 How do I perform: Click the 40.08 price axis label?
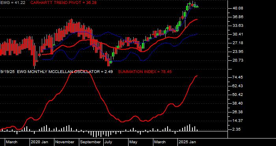[x=238, y=8]
